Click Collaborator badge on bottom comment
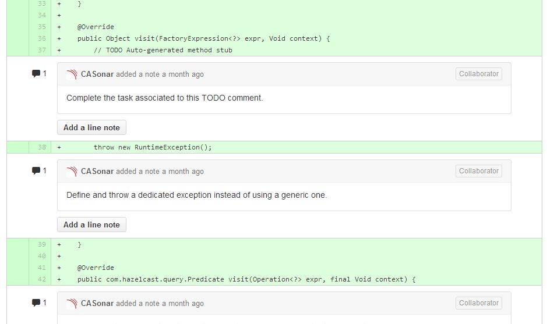 [478, 303]
